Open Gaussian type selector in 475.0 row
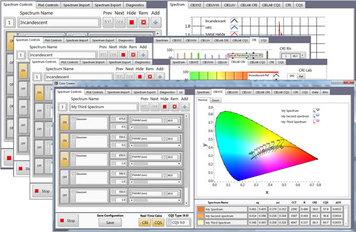 [92, 123]
